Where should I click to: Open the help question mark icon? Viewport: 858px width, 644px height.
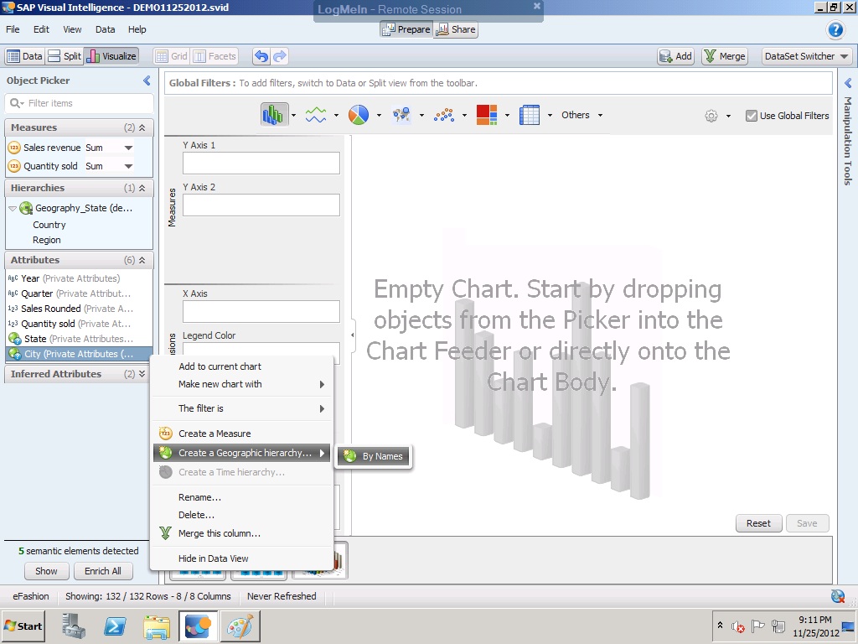tap(835, 29)
